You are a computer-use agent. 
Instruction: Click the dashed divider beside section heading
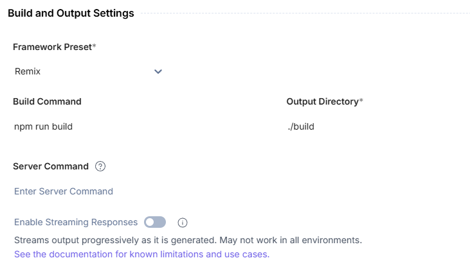tap(305, 13)
